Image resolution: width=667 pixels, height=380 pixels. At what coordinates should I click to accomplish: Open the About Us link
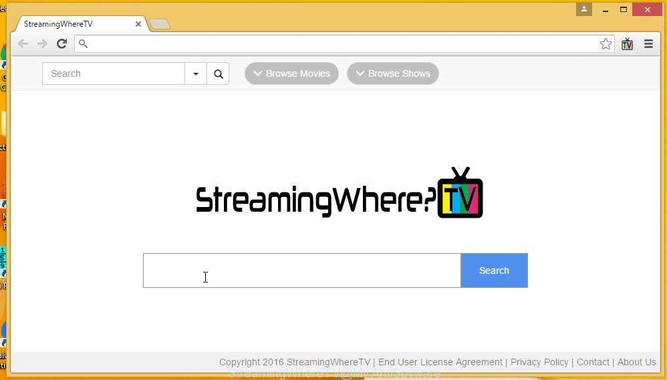point(637,362)
